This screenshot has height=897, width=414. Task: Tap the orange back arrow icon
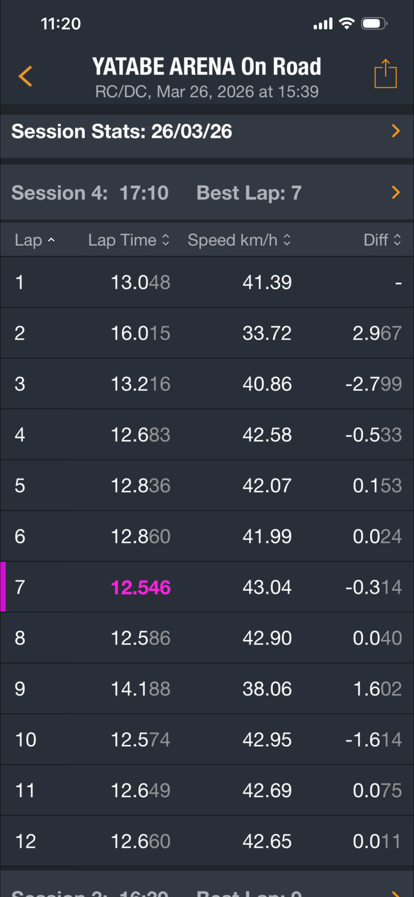pyautogui.click(x=26, y=76)
